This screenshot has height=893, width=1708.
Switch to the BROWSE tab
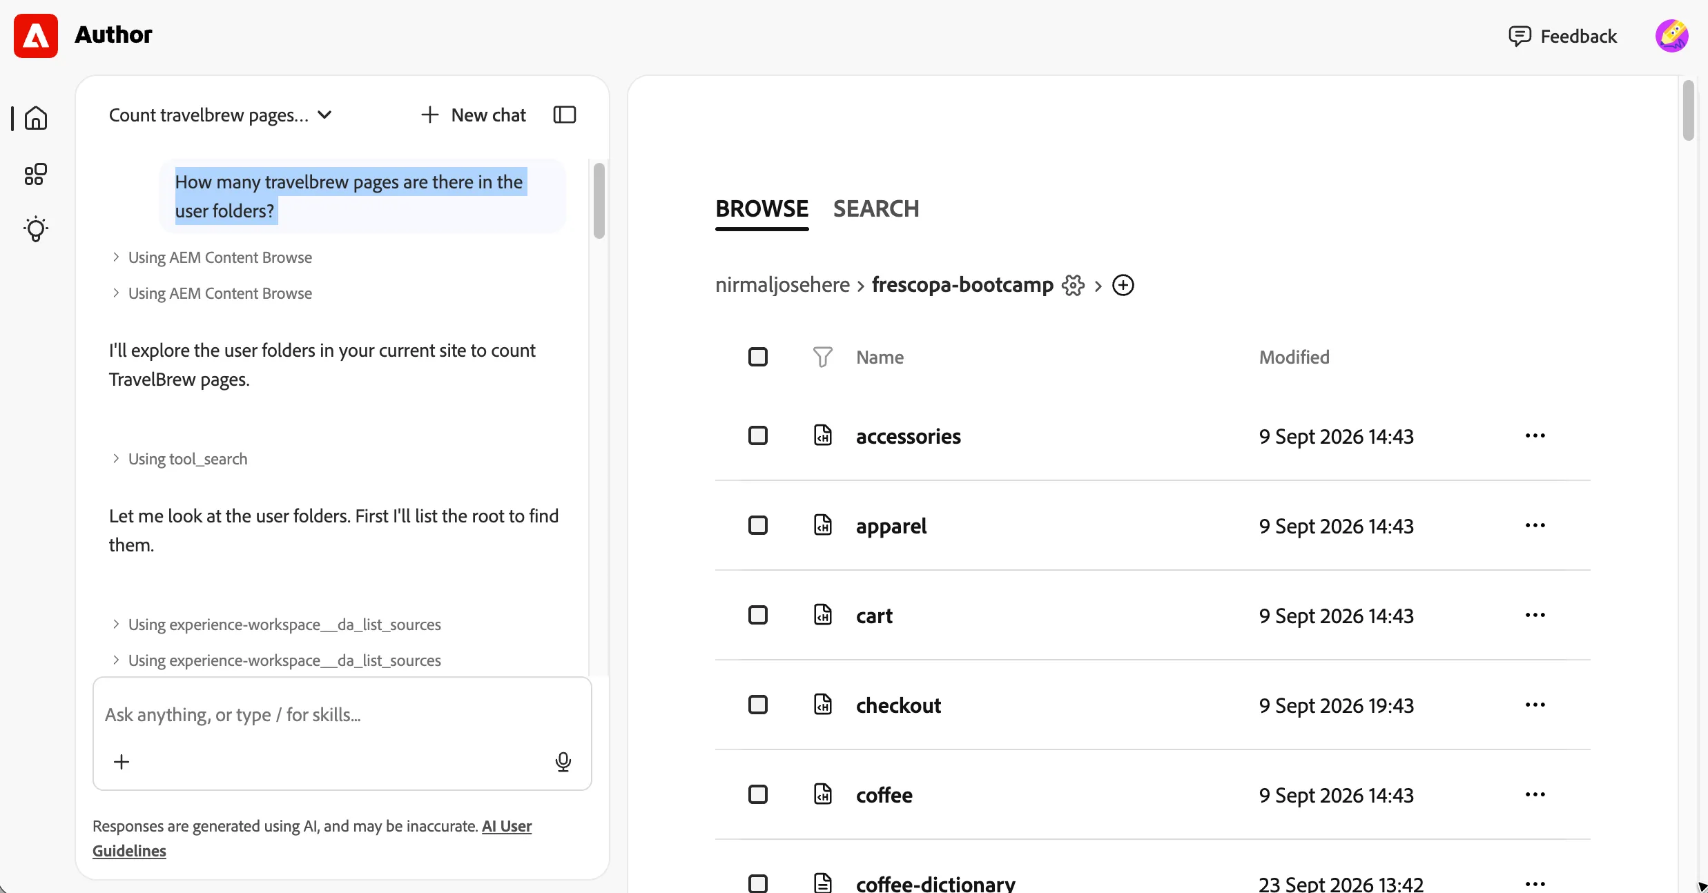pos(761,208)
